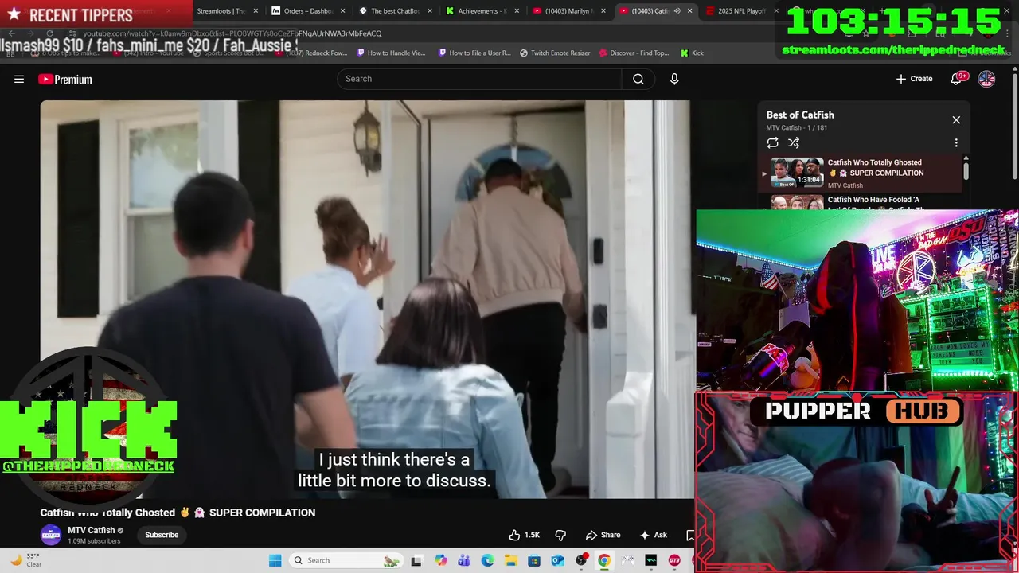Switch to Google Chrome in the taskbar

pos(604,560)
